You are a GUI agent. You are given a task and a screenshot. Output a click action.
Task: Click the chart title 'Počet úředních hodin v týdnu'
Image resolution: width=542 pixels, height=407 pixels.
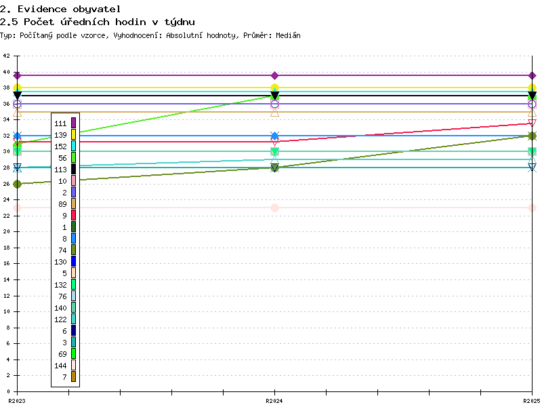(88, 22)
